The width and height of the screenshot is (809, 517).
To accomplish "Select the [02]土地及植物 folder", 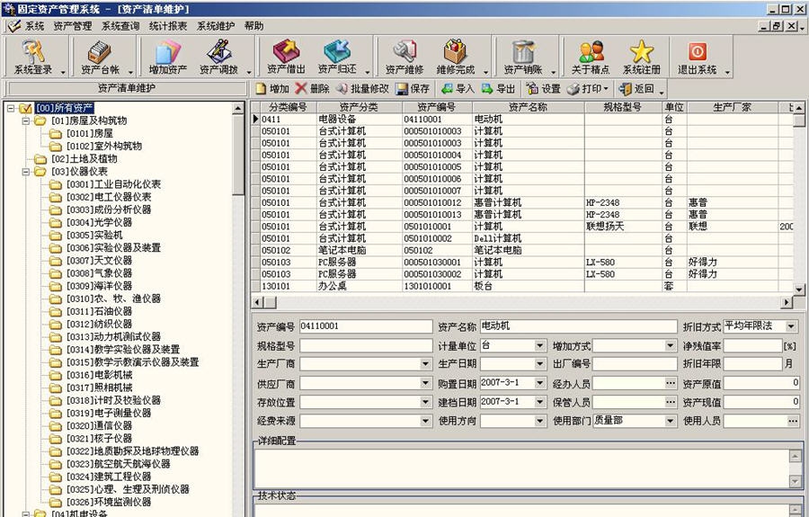I will tap(84, 159).
